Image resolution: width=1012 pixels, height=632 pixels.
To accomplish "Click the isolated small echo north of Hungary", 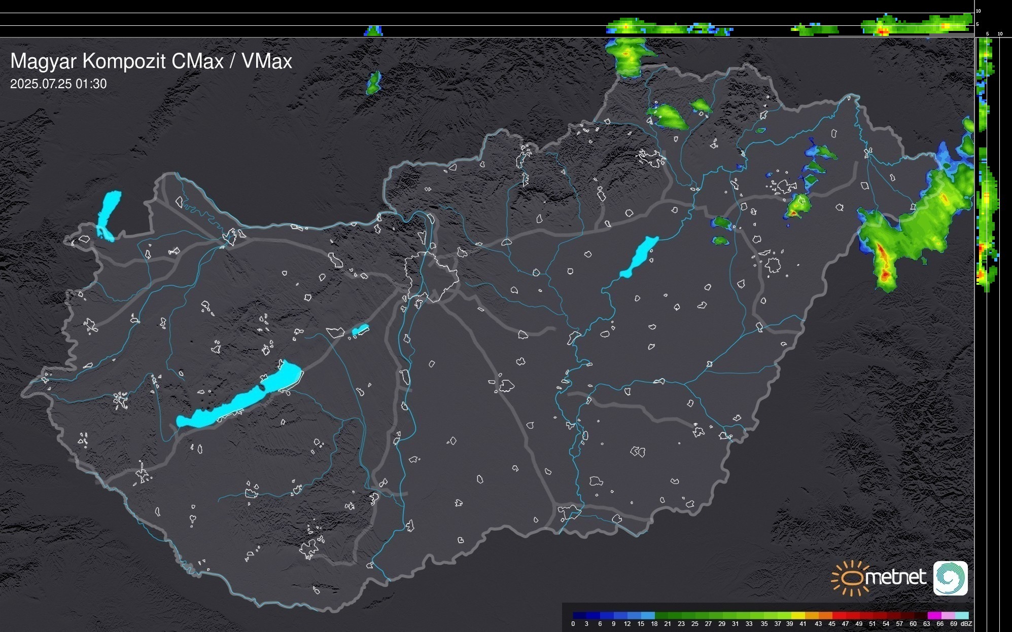I will point(373,83).
